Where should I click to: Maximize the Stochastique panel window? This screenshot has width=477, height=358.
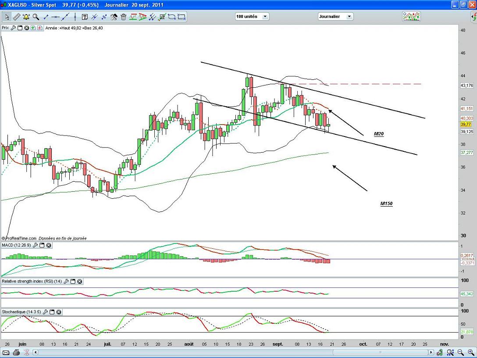coord(52,312)
